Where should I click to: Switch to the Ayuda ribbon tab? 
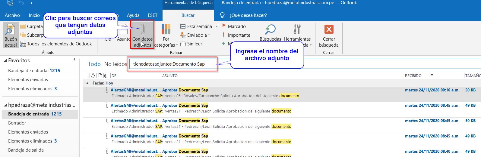(133, 15)
